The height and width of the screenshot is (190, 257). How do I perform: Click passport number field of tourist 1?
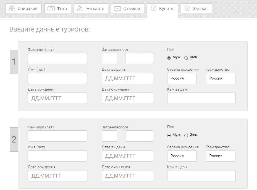click(139, 58)
